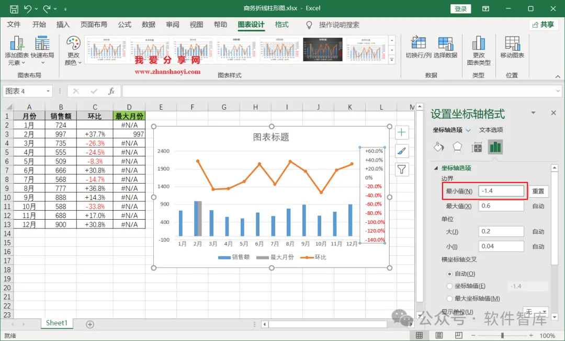565x341 pixels.
Task: Click cell D3 containing 997
Action: point(129,134)
